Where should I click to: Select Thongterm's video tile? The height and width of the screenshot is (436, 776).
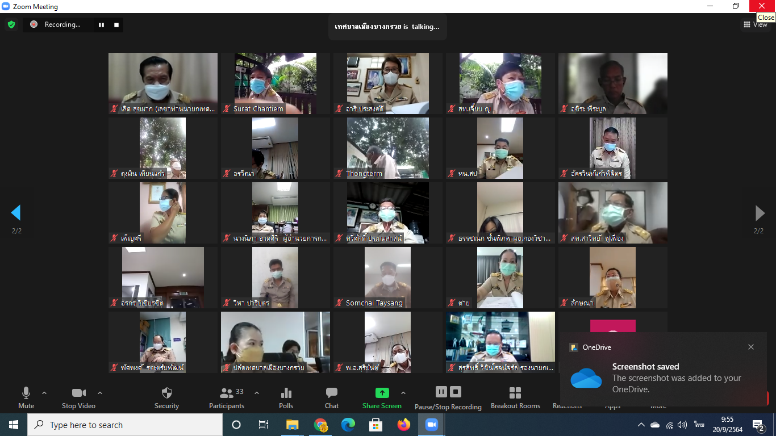click(387, 148)
